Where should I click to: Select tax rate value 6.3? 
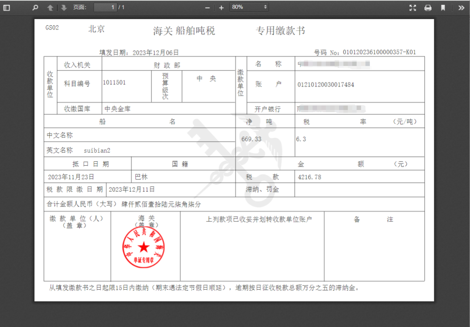click(x=301, y=139)
